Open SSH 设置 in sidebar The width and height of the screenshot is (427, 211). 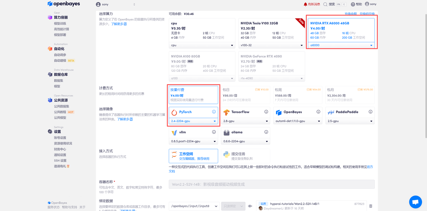pyautogui.click(x=60, y=161)
